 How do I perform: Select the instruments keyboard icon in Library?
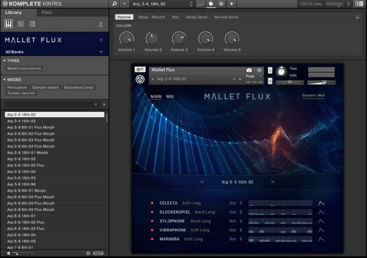click(x=9, y=24)
